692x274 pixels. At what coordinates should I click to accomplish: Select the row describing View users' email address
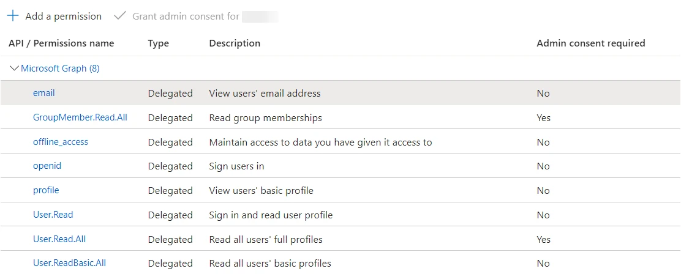(340, 93)
